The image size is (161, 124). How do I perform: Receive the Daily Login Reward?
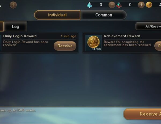point(65,46)
